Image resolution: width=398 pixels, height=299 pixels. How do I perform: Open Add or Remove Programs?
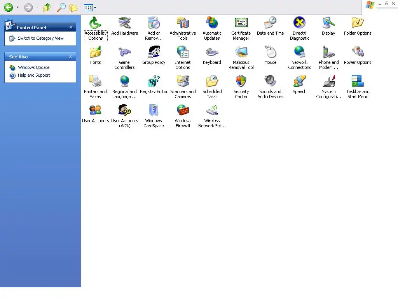[x=154, y=28]
